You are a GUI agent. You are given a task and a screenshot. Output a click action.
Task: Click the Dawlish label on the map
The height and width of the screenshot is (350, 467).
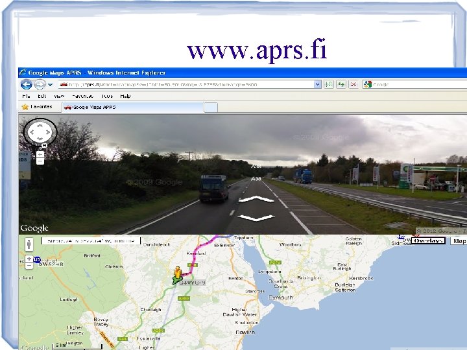coord(245,332)
